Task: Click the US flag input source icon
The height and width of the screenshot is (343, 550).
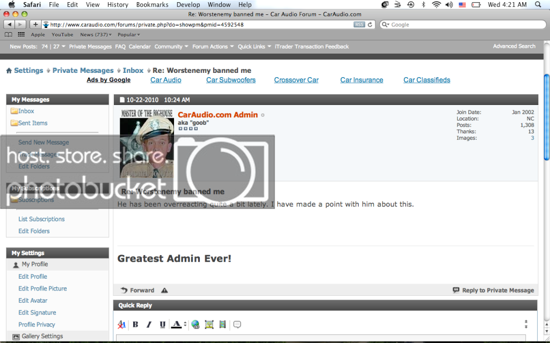Action: point(462,4)
